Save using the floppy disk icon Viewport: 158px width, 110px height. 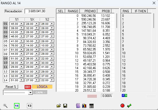[x=65, y=106]
